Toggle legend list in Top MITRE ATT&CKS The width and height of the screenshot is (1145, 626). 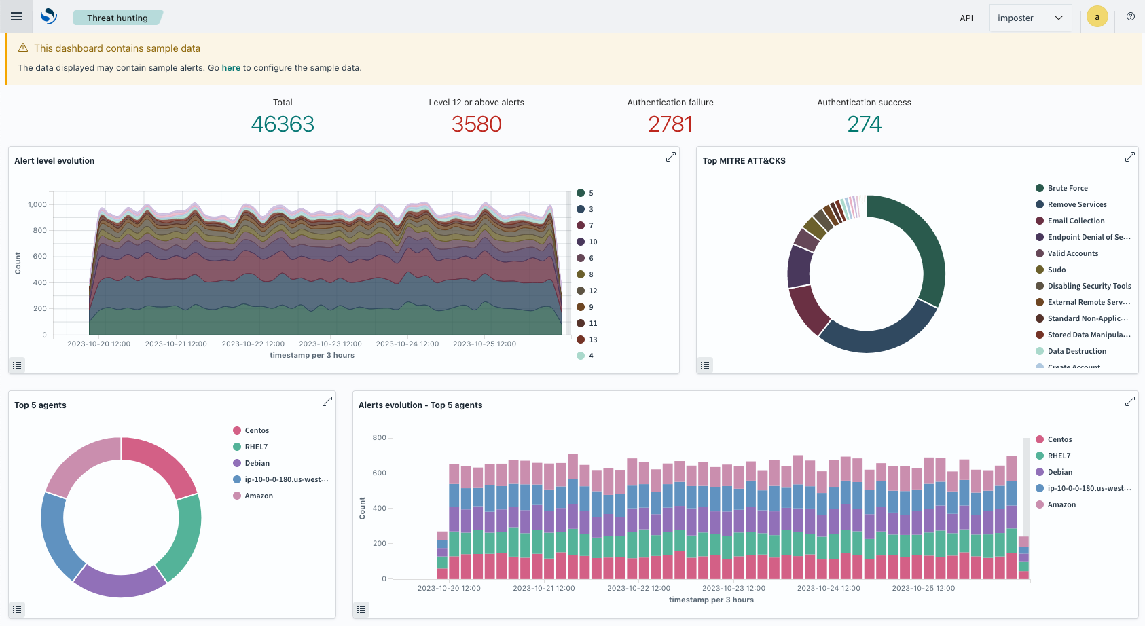(x=705, y=365)
